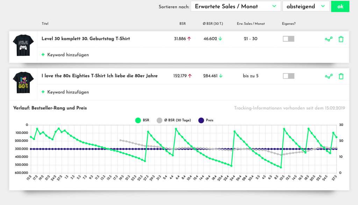The height and width of the screenshot is (205, 358).
Task: Click plus icon in Level 30 row
Action: (x=43, y=55)
